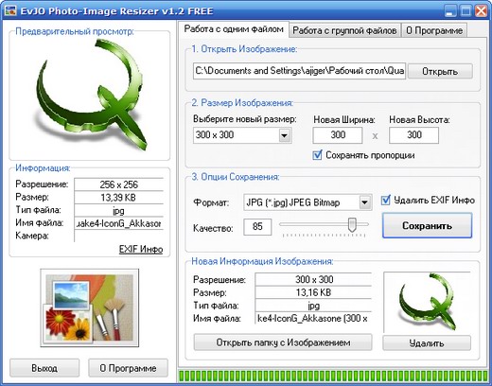The image size is (492, 386).
Task: Click the Выход button
Action: pyautogui.click(x=44, y=368)
